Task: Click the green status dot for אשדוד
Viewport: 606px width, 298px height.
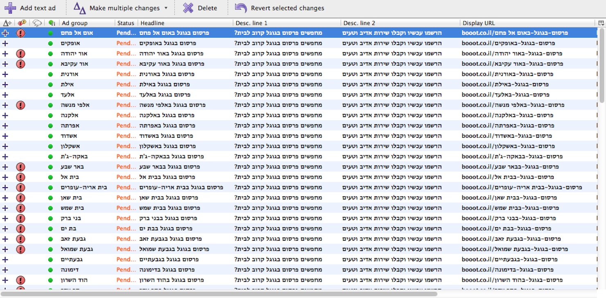Action: click(50, 136)
